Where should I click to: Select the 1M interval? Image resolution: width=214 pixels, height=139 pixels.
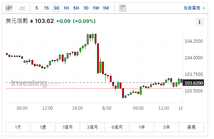tap(106, 8)
